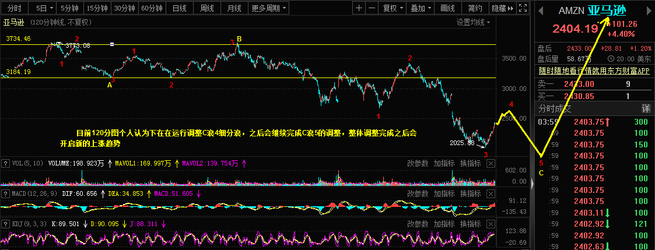The height and width of the screenshot is (250, 655).
Task: Select trade row 2403.75 with volume 300
Action: (x=594, y=122)
